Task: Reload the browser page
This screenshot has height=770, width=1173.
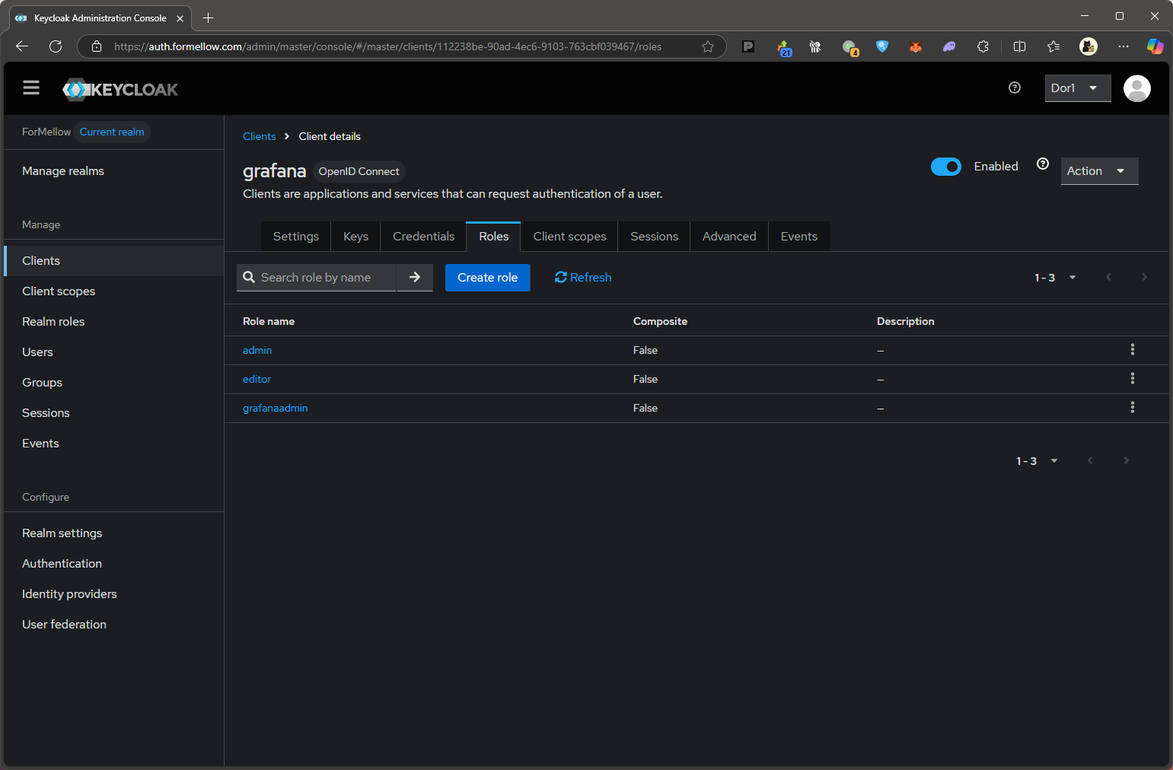Action: tap(56, 46)
